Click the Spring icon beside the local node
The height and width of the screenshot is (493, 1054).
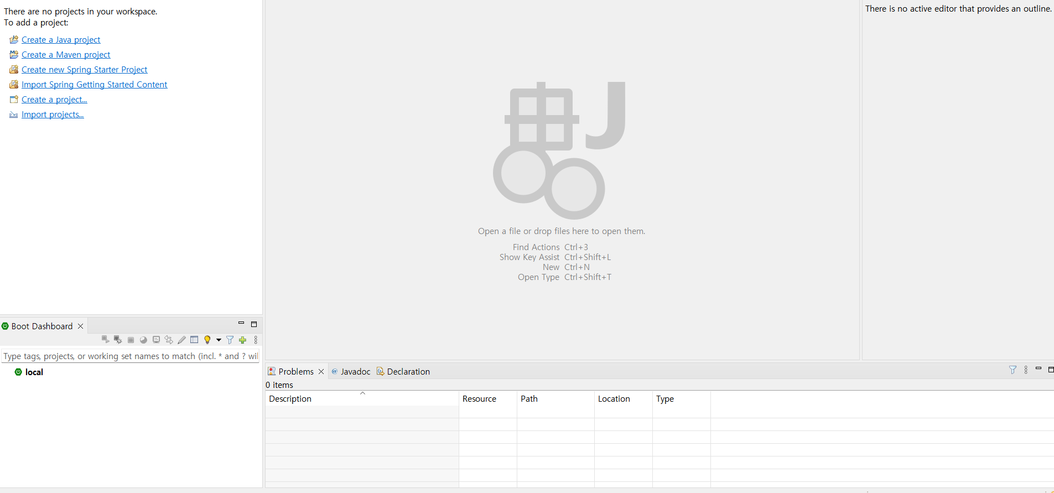click(x=18, y=372)
